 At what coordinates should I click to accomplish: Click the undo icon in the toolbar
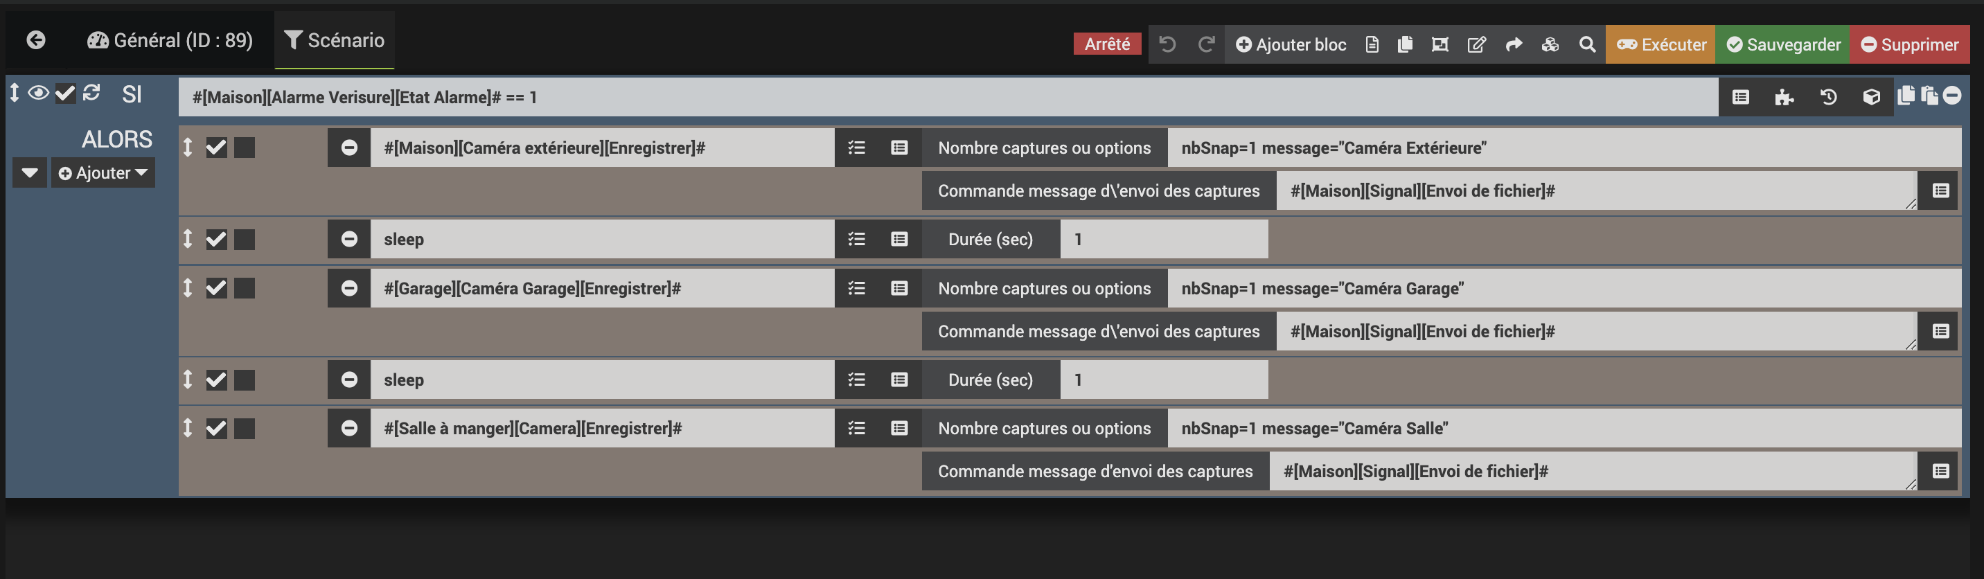pos(1167,44)
